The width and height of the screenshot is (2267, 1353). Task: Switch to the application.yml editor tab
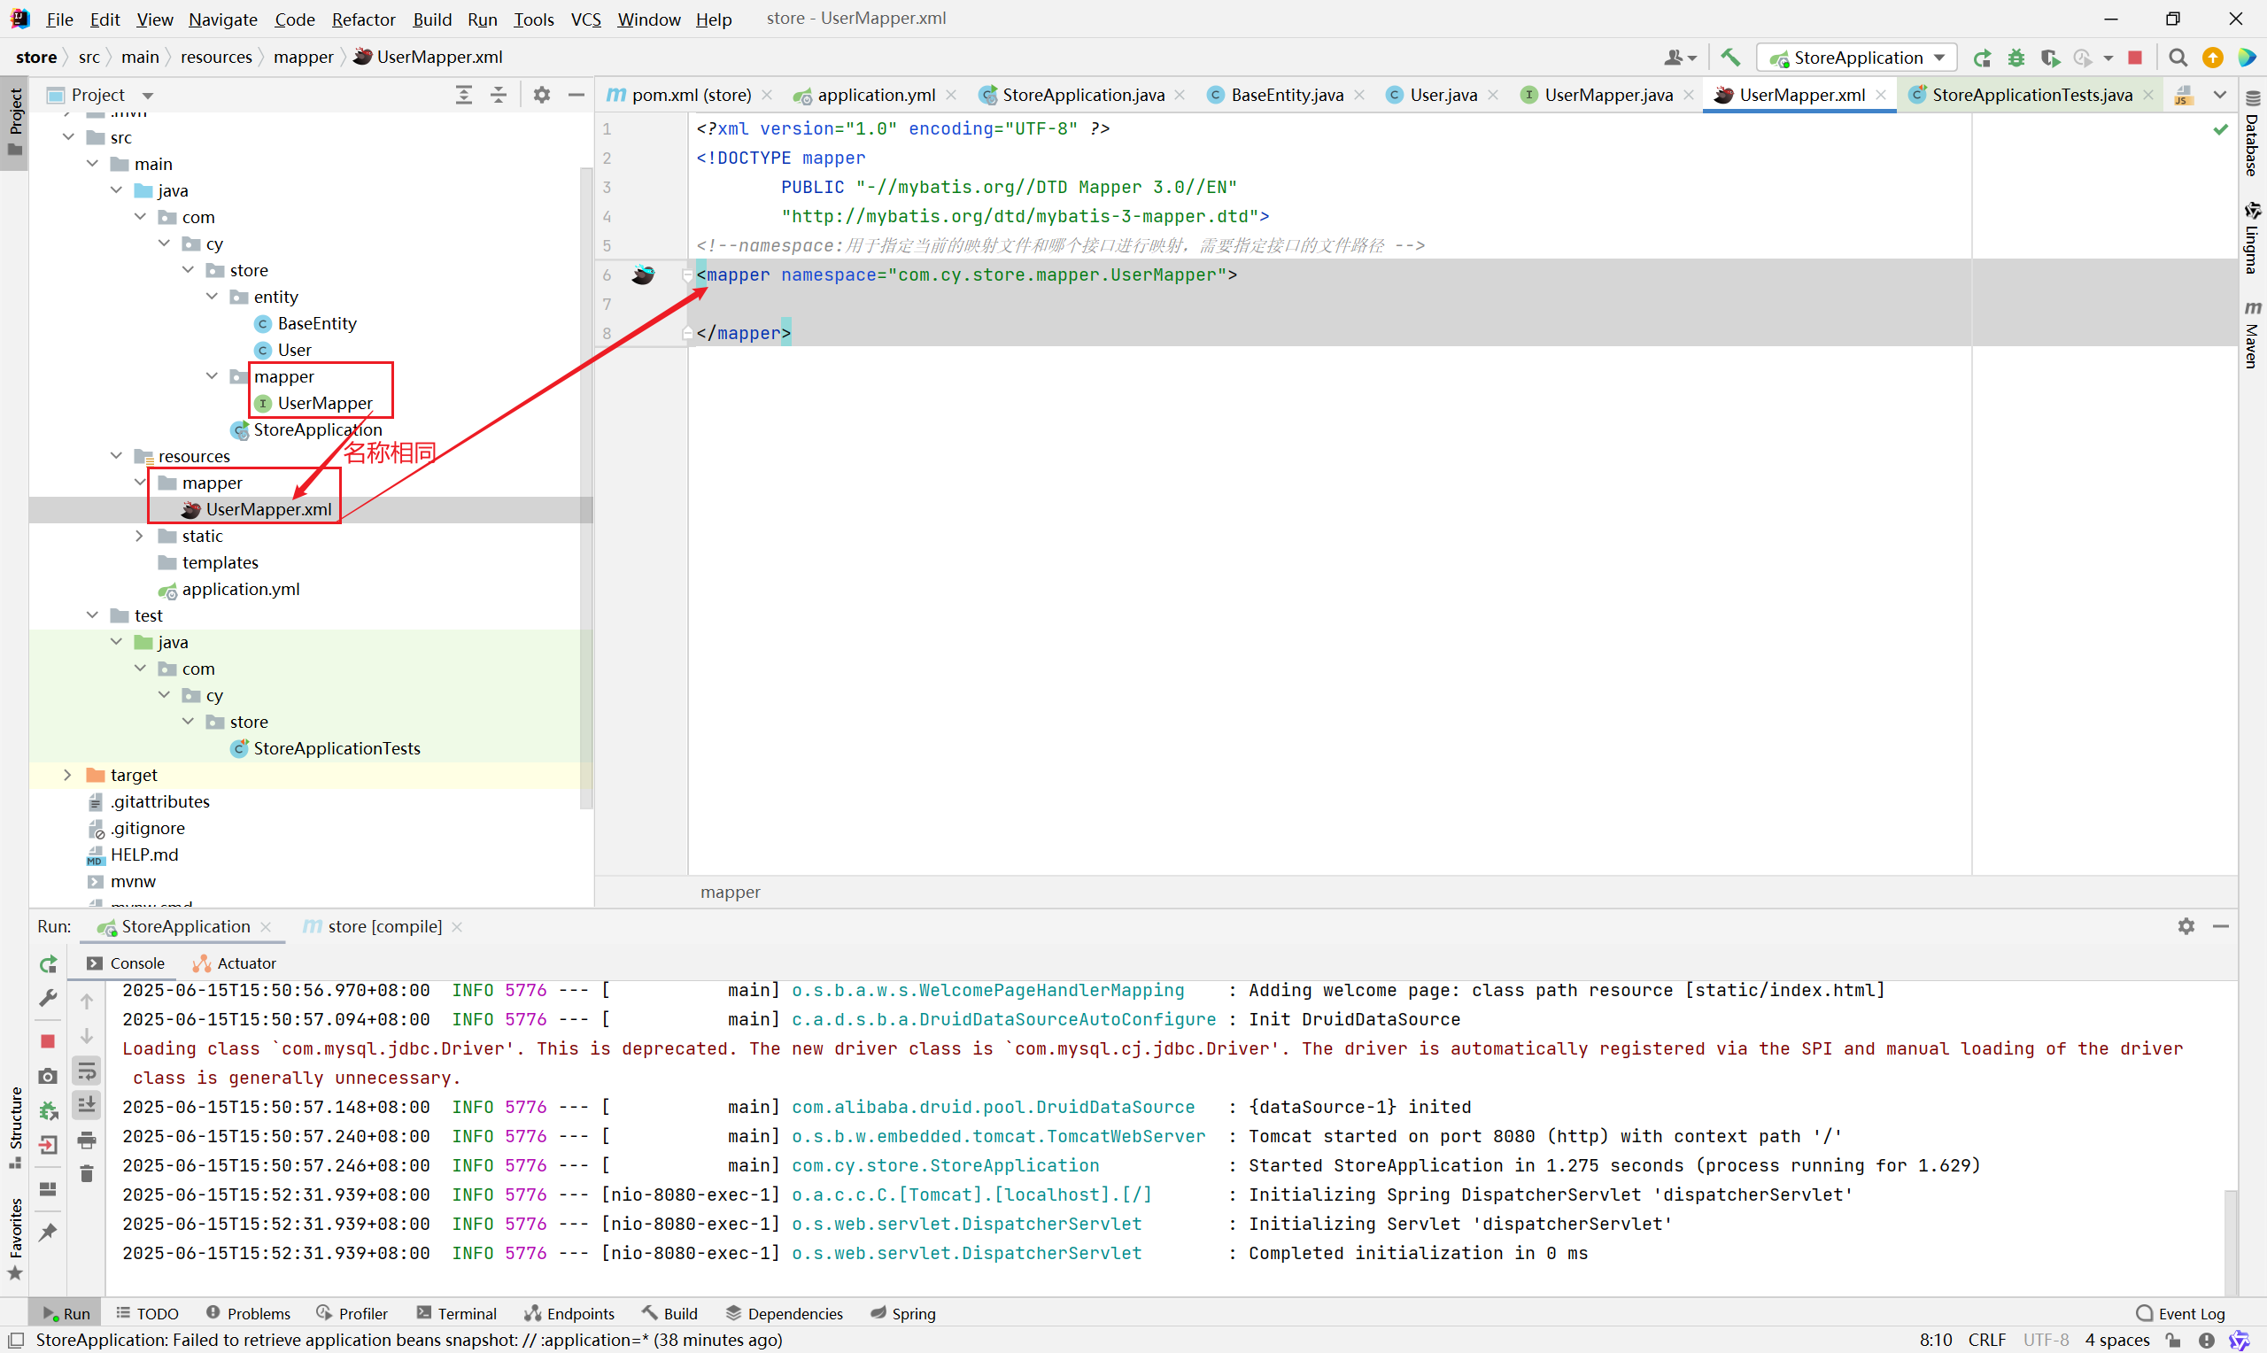[x=875, y=95]
